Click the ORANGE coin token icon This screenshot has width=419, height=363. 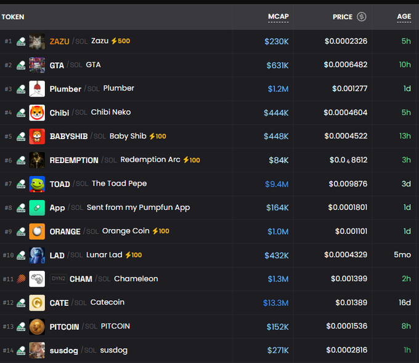pos(37,231)
